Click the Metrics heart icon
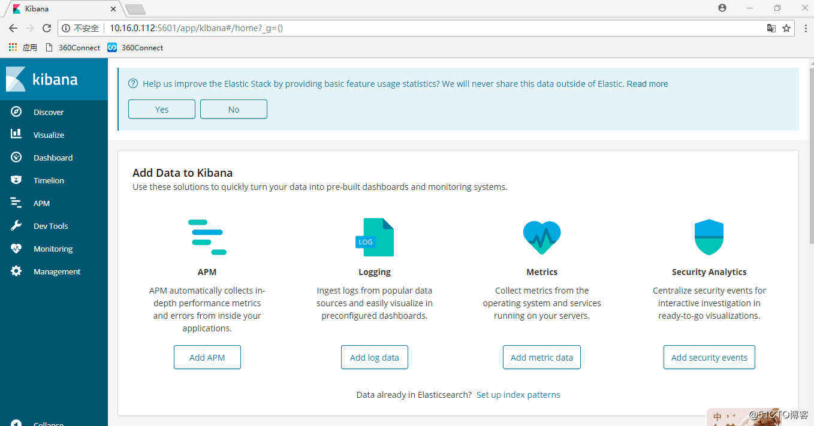The image size is (814, 426). (x=542, y=237)
